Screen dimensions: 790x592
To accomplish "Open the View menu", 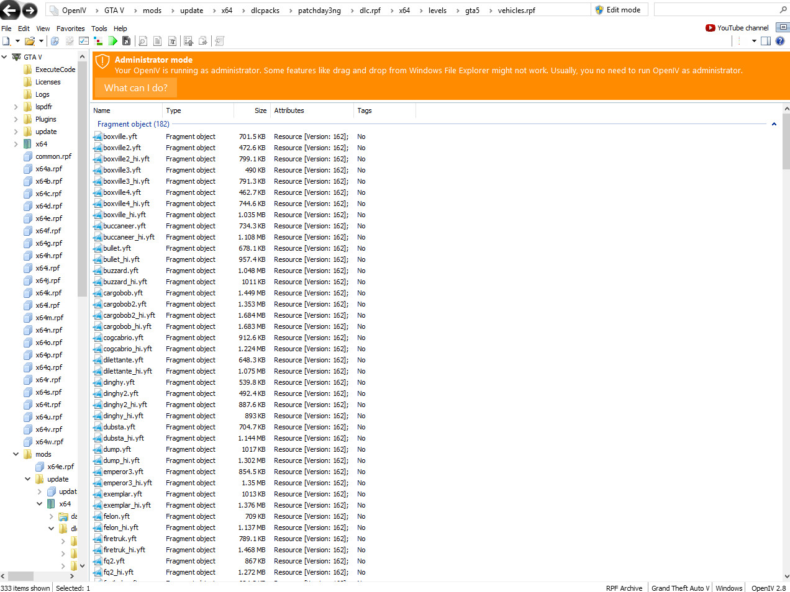I will coord(43,29).
